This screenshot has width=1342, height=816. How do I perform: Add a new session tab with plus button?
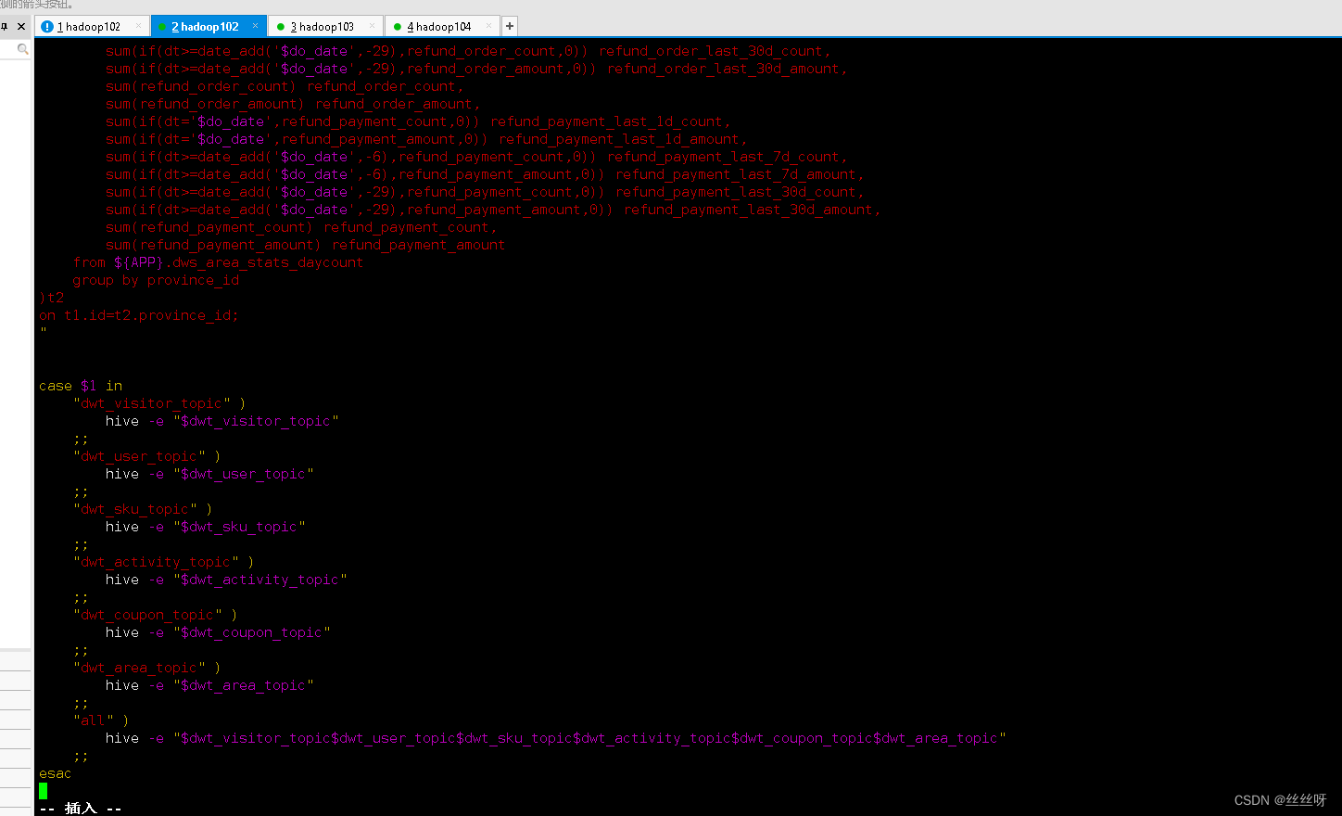[x=510, y=26]
